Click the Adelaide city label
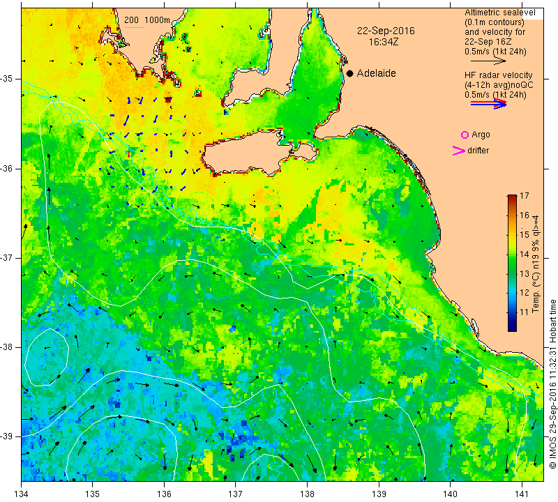Screen dimensions: 558x502 (x=376, y=73)
